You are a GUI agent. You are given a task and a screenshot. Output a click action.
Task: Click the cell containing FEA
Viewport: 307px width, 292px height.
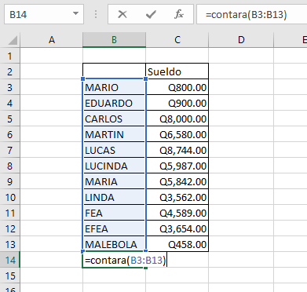click(x=114, y=213)
